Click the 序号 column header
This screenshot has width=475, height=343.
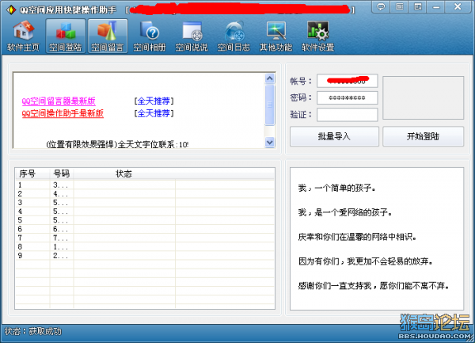click(32, 173)
